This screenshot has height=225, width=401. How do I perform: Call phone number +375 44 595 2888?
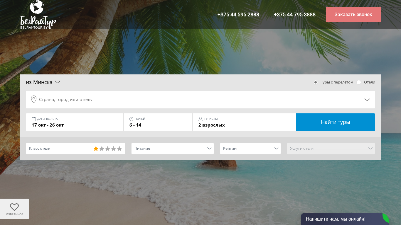point(238,15)
